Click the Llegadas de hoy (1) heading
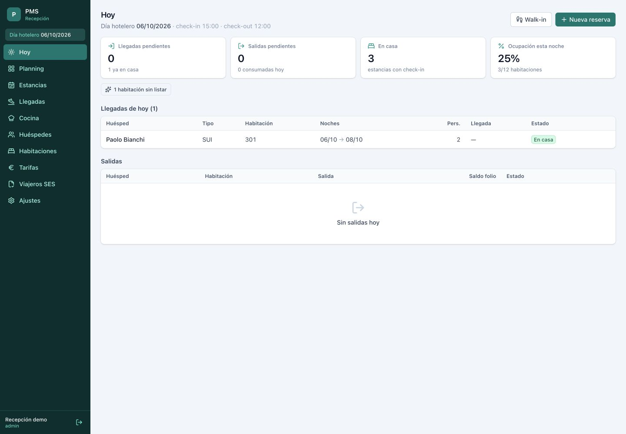The width and height of the screenshot is (626, 434). [x=129, y=108]
